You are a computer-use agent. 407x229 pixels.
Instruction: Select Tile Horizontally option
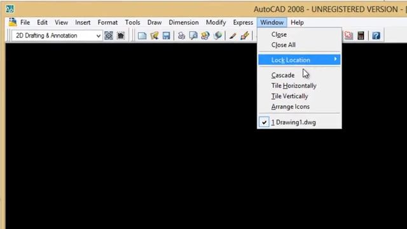click(300, 86)
